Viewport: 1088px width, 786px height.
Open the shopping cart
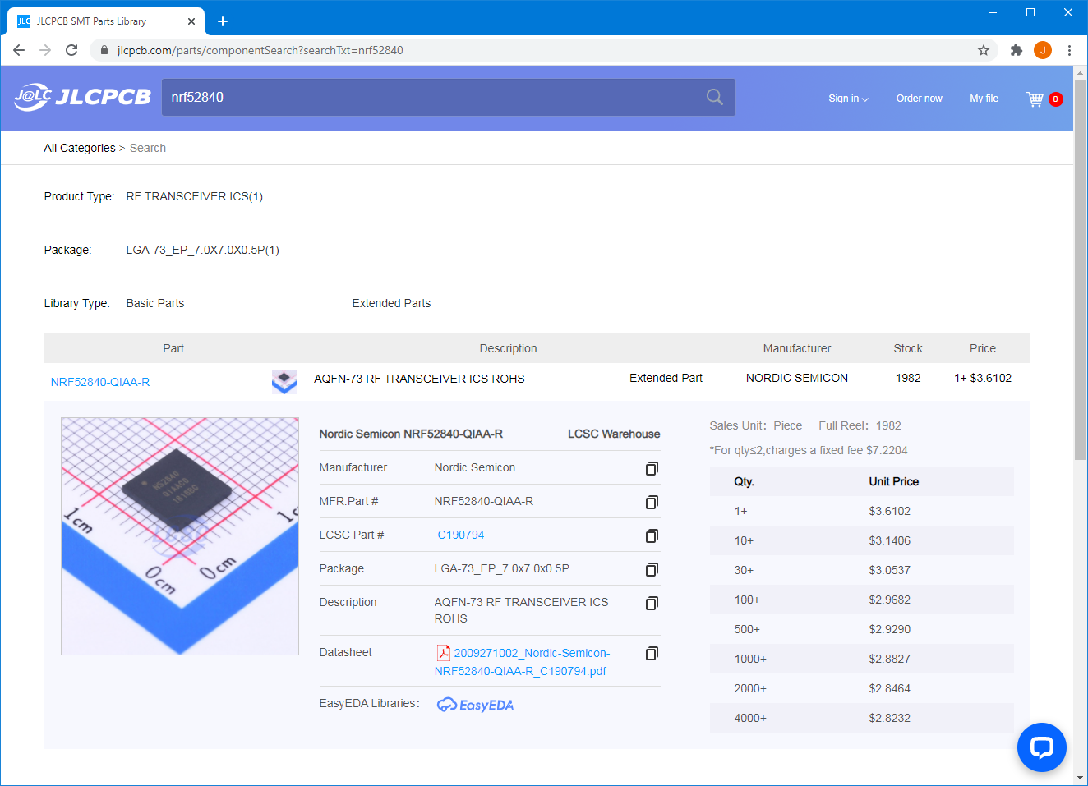(1035, 99)
